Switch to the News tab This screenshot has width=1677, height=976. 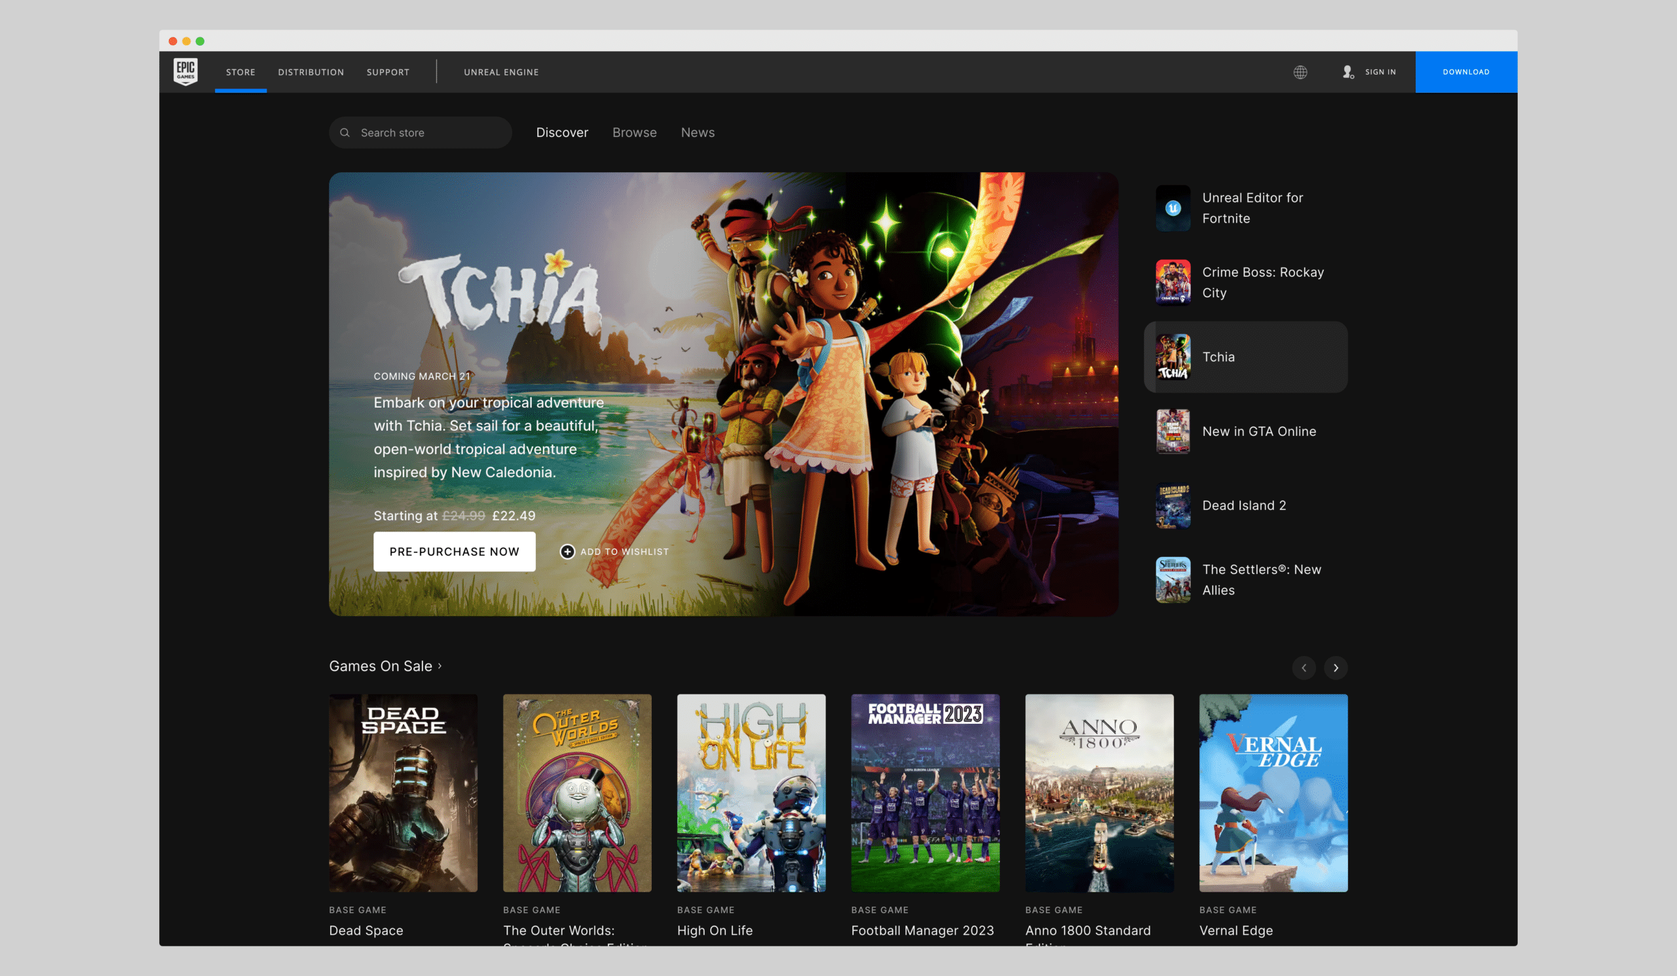(698, 132)
